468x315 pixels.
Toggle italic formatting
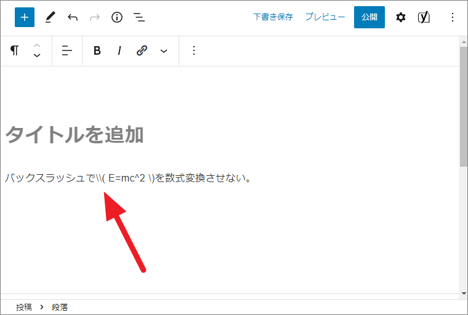coord(119,50)
